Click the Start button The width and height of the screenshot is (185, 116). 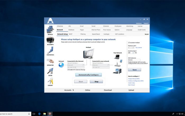pos(81,82)
